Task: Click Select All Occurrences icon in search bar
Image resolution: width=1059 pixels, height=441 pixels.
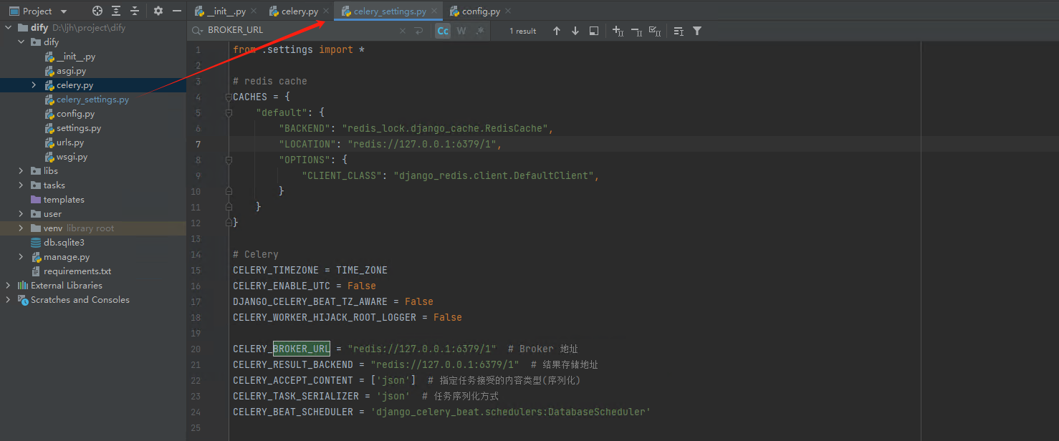Action: [653, 31]
